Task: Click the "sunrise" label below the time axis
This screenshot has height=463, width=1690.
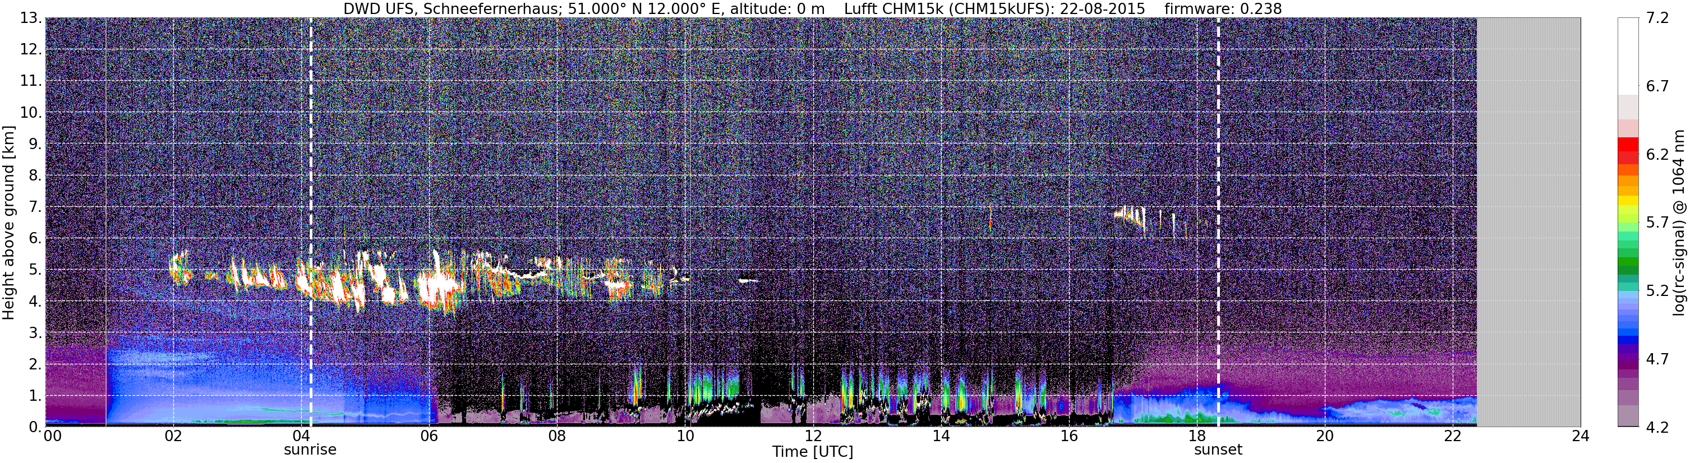Action: point(310,450)
